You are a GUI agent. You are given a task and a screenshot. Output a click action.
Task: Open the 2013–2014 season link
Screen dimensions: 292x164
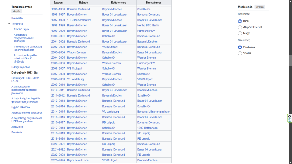58,106
